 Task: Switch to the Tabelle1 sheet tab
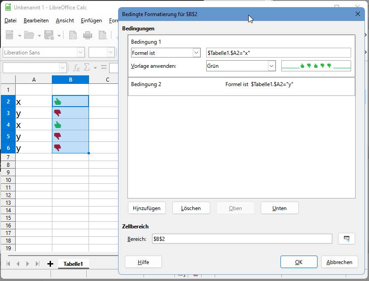pos(73,264)
